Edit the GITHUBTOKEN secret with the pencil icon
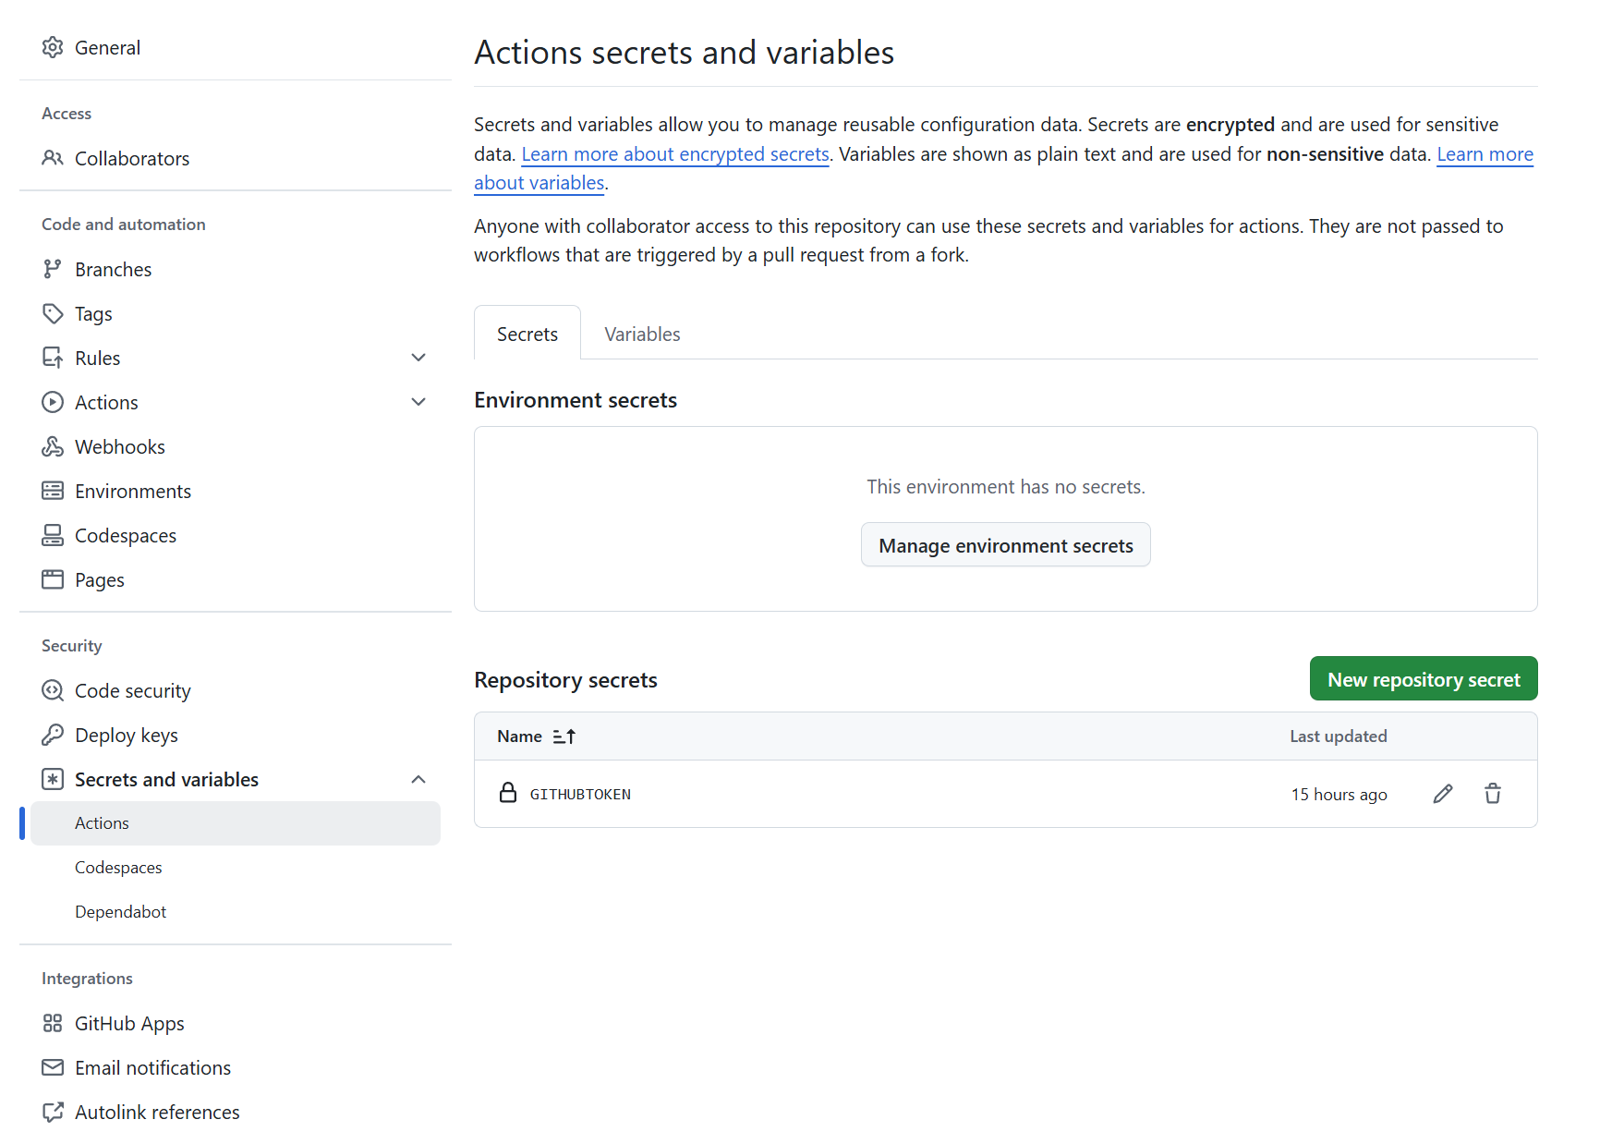The image size is (1600, 1144). tap(1443, 794)
